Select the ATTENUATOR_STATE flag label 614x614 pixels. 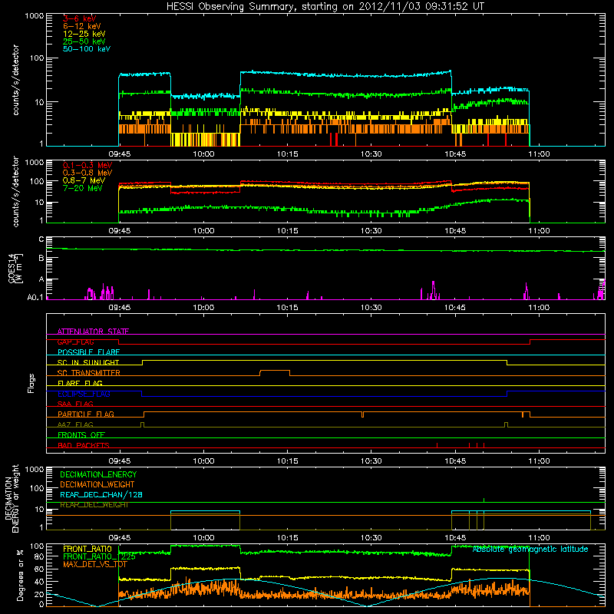[x=93, y=332]
